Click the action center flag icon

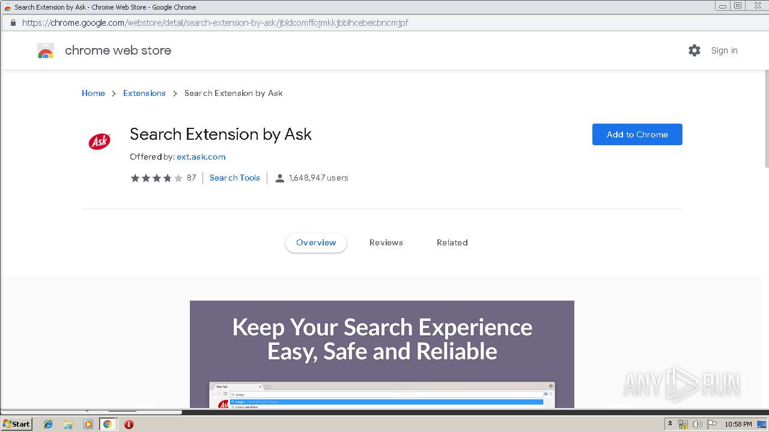(x=712, y=424)
